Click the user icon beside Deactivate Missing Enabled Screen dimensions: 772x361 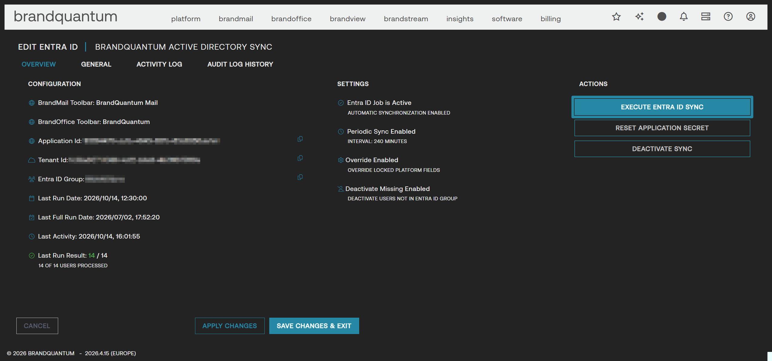[x=341, y=189]
